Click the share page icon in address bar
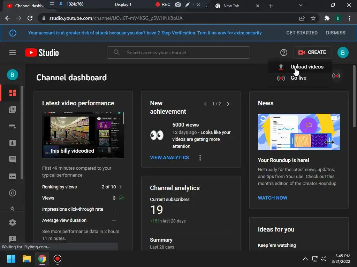The height and width of the screenshot is (267, 357). point(302,18)
